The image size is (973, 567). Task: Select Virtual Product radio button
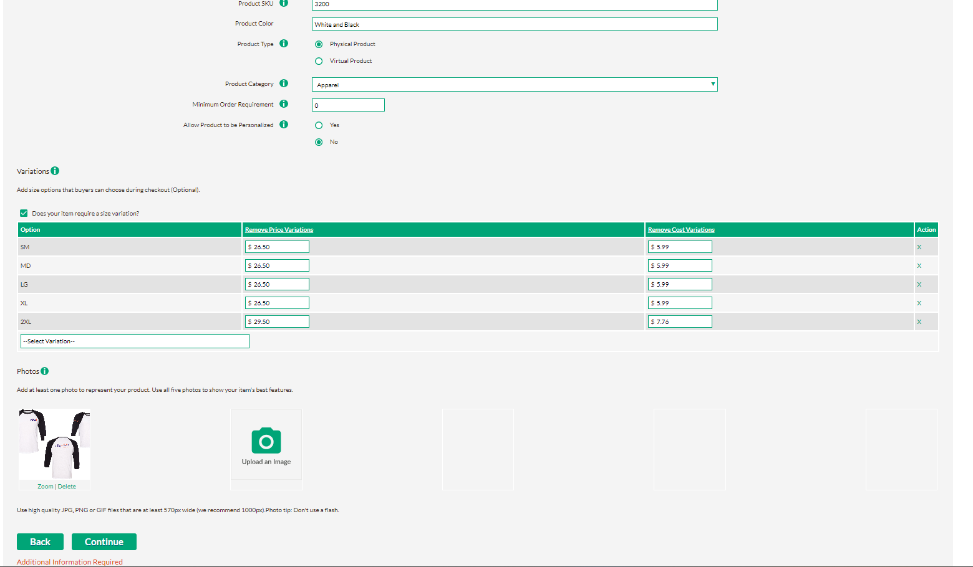click(x=319, y=61)
